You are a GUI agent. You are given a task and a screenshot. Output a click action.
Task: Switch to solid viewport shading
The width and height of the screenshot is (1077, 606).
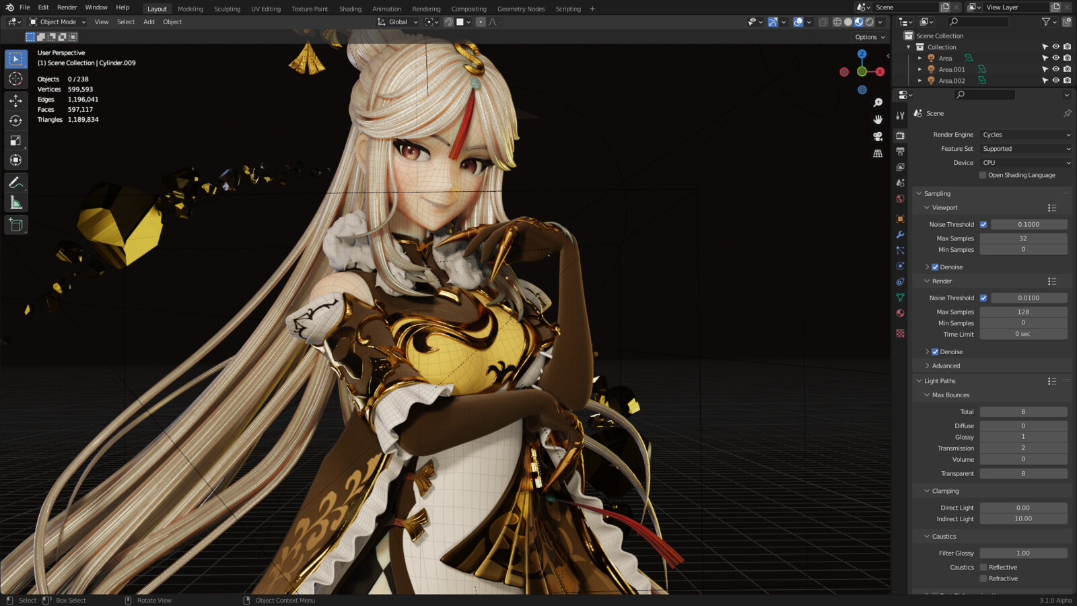848,22
